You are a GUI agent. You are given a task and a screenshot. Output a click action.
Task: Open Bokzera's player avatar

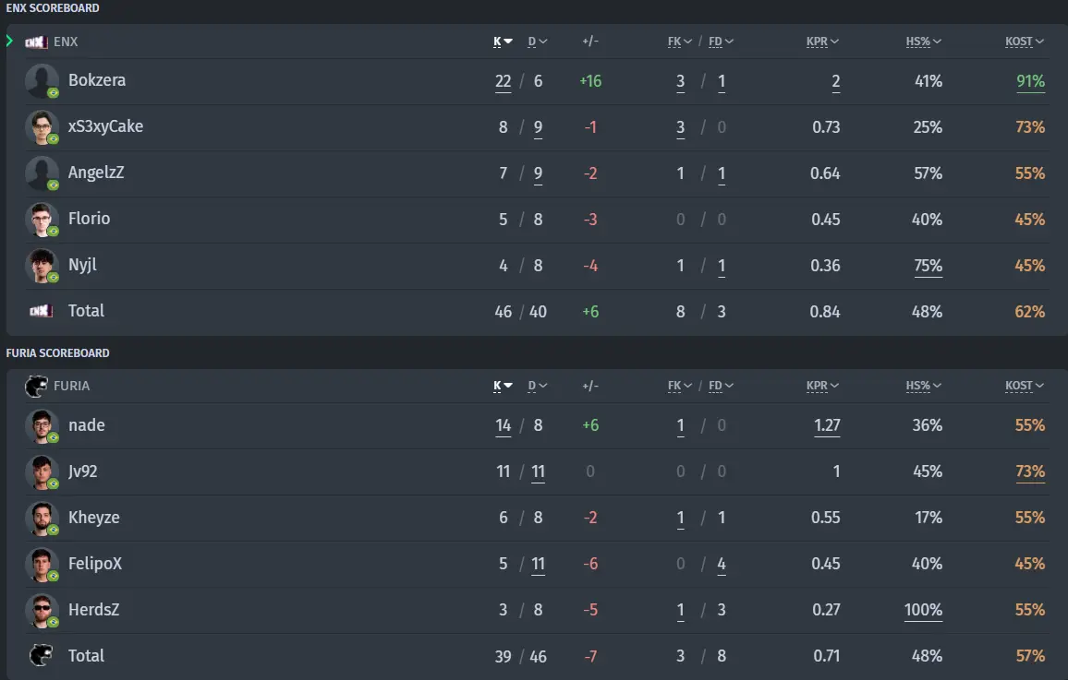click(x=42, y=81)
